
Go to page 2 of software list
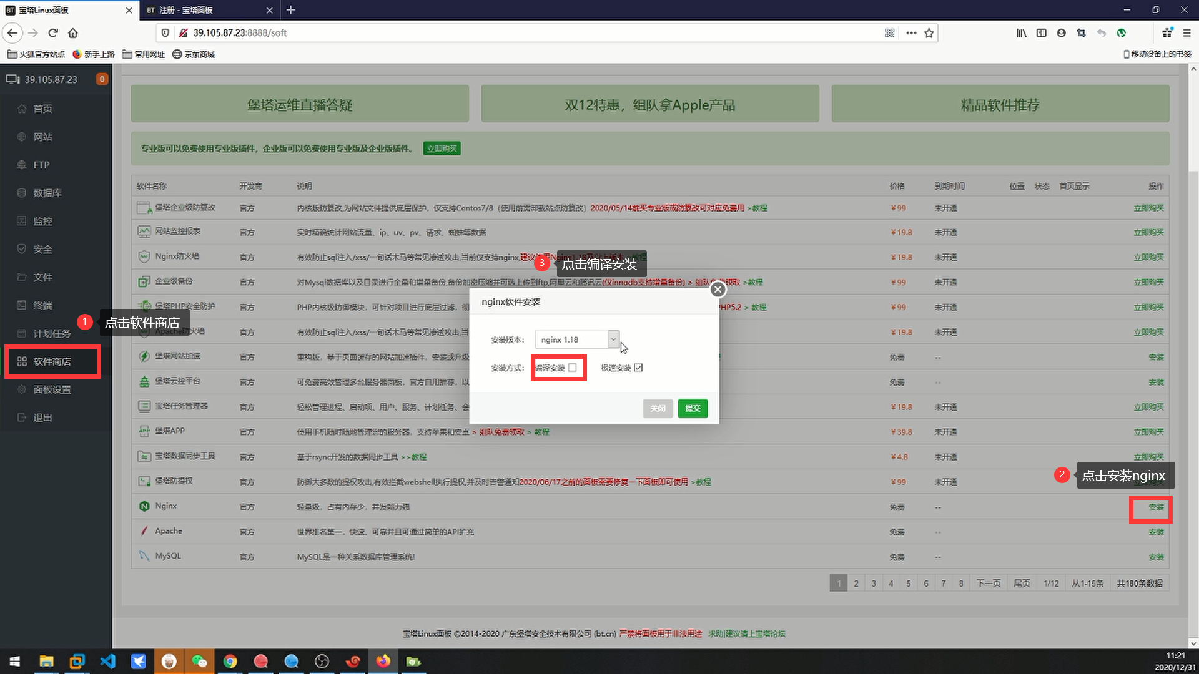coord(856,584)
